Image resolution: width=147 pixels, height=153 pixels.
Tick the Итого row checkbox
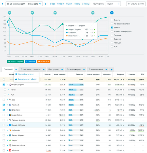pyautogui.click(x=4, y=80)
